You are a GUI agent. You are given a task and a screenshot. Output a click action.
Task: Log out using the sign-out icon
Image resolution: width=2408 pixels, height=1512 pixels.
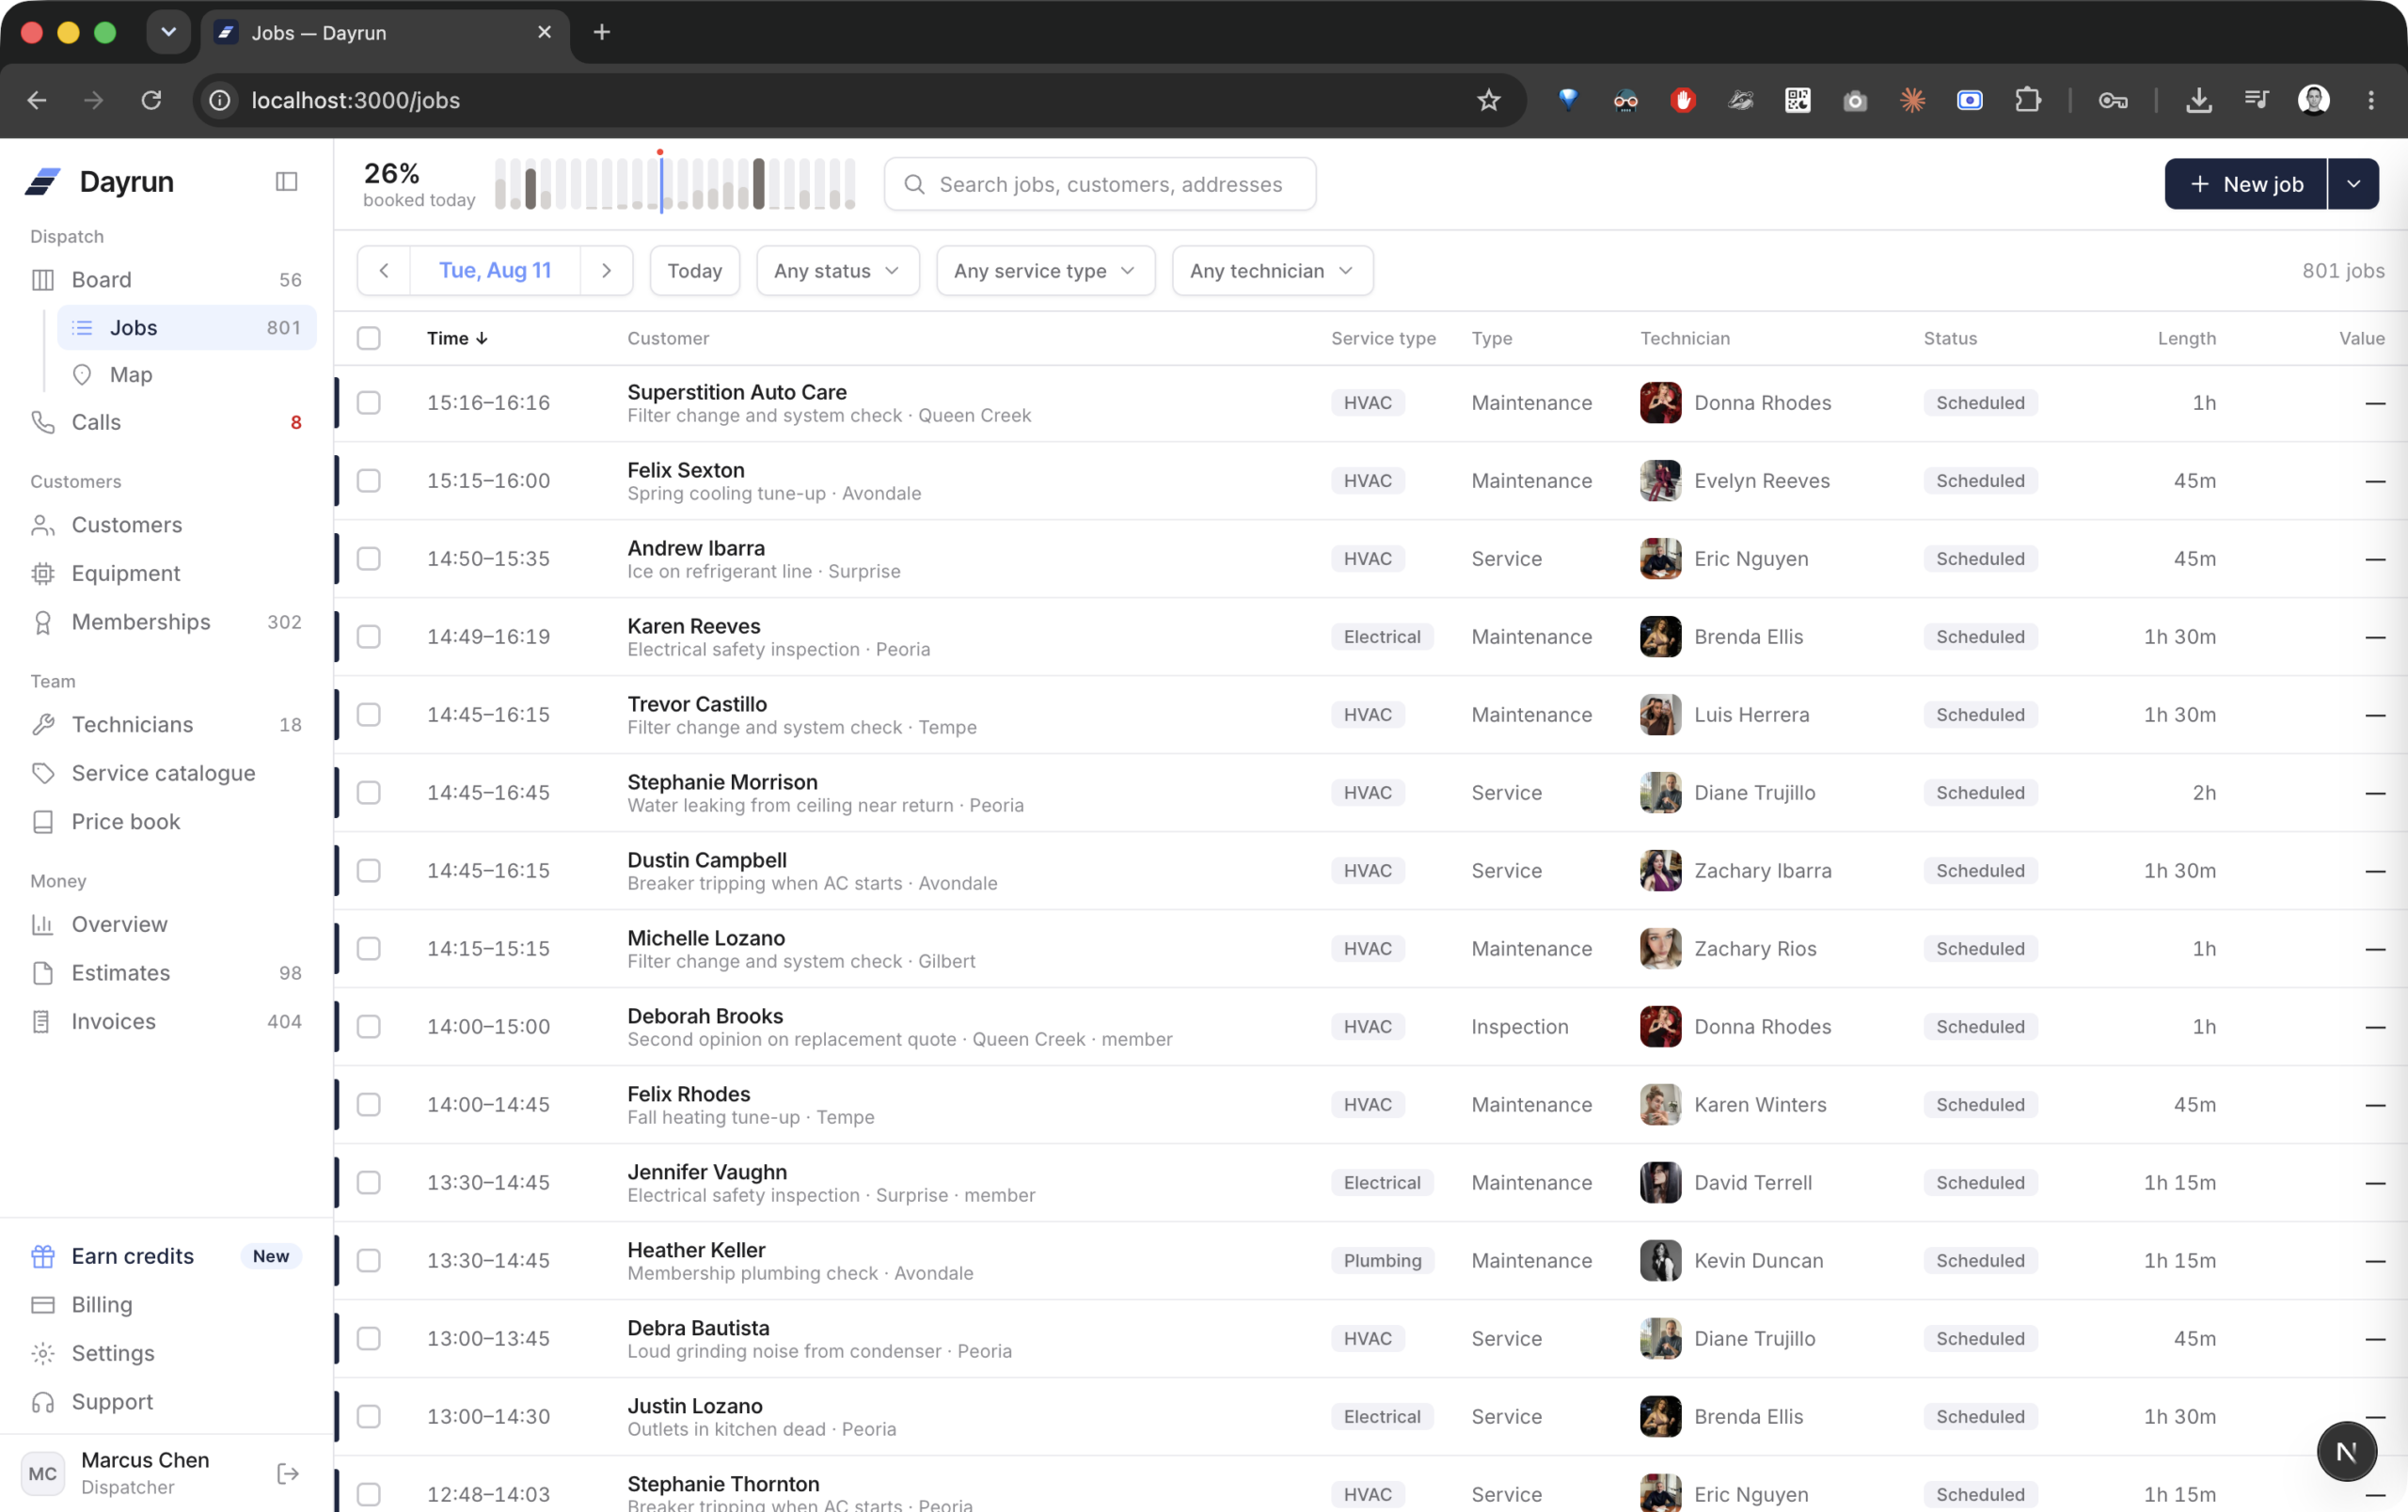click(x=288, y=1473)
